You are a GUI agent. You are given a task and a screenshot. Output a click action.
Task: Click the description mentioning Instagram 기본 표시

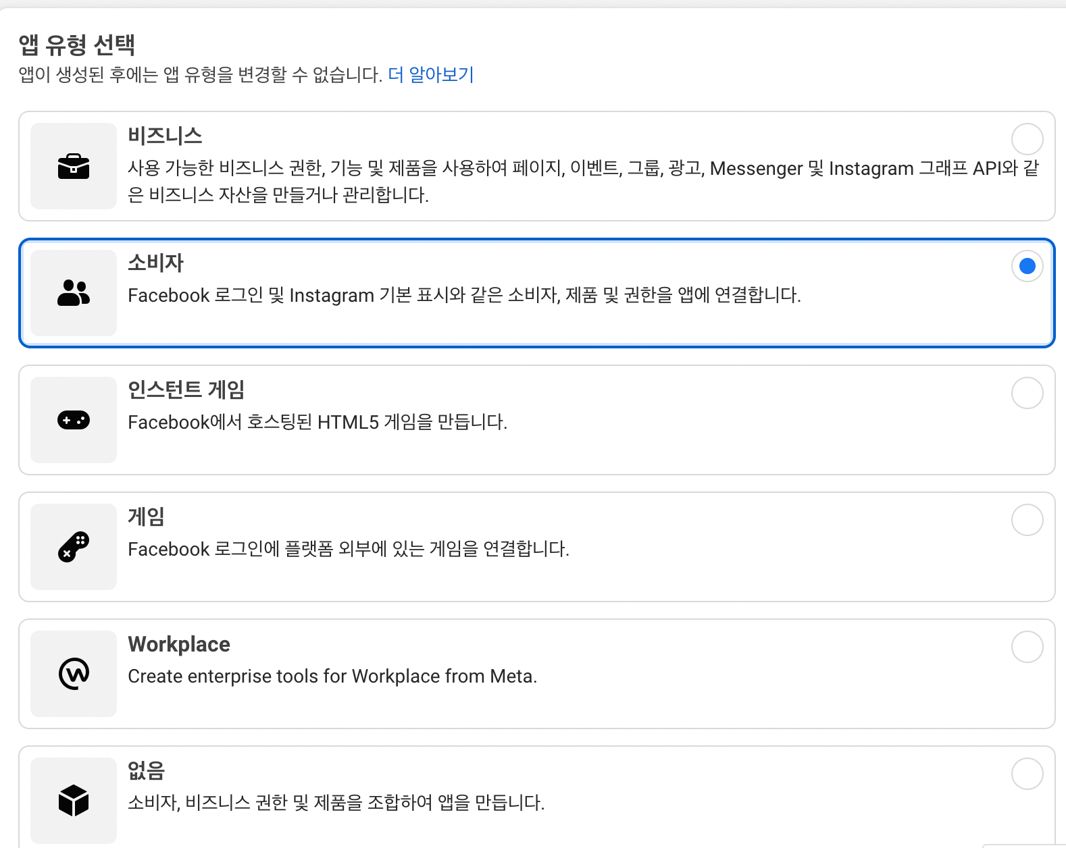coord(464,295)
